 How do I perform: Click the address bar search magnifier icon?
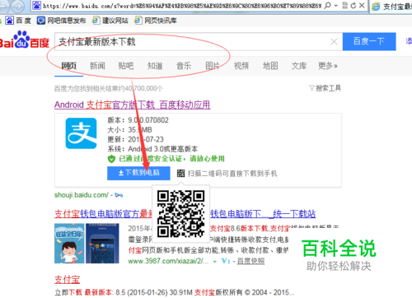[x=327, y=6]
